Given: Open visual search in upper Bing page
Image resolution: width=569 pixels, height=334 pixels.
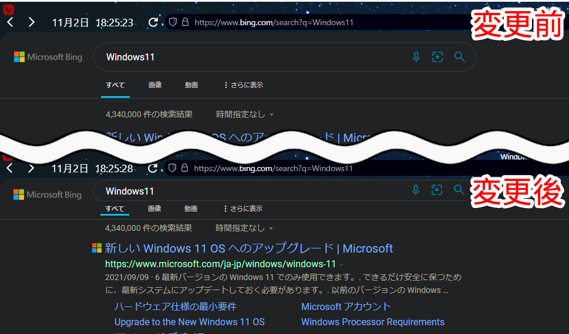Looking at the screenshot, I should pos(437,57).
